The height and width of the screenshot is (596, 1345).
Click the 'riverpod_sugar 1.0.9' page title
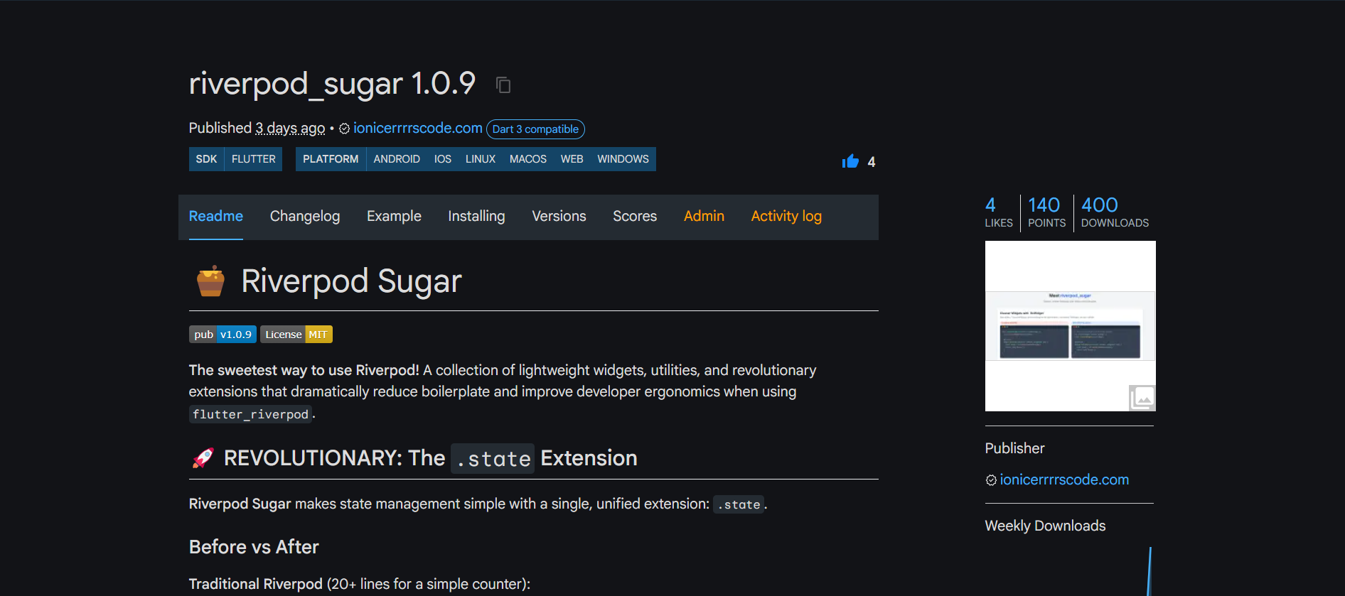[x=332, y=84]
